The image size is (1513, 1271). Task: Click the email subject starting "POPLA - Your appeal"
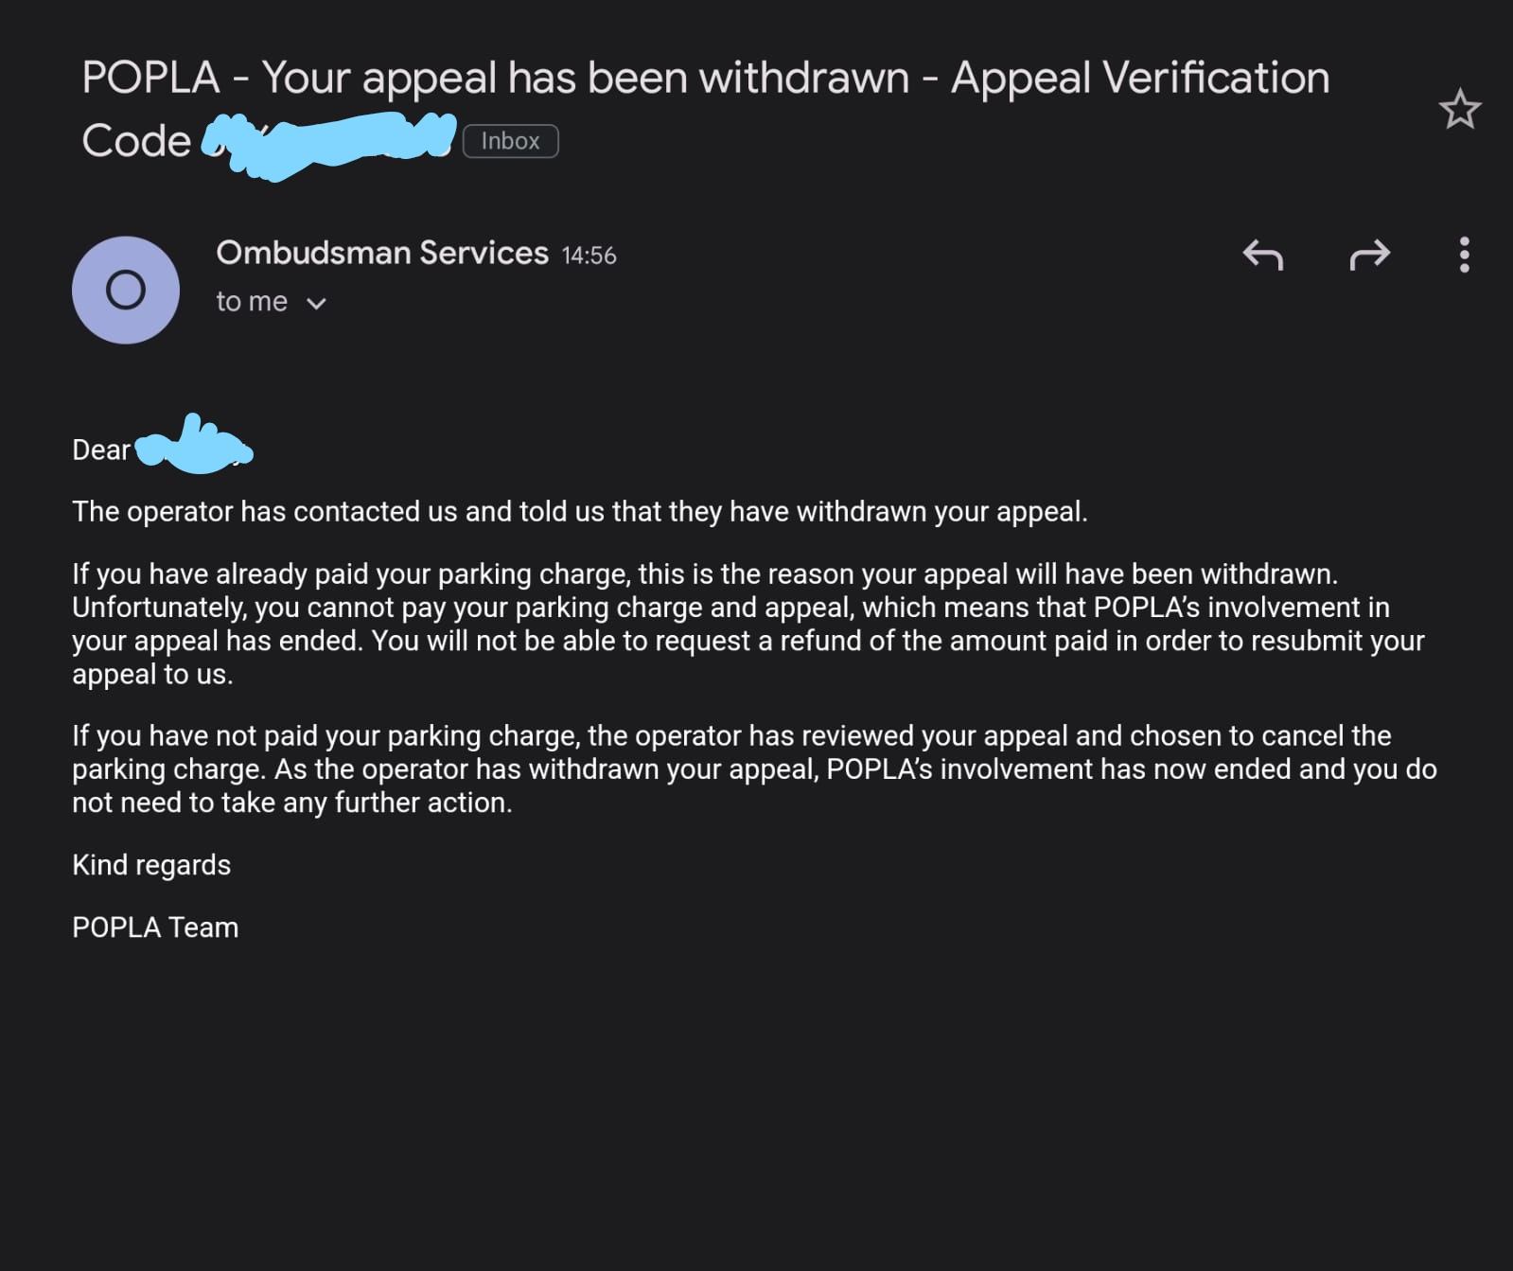tap(705, 78)
